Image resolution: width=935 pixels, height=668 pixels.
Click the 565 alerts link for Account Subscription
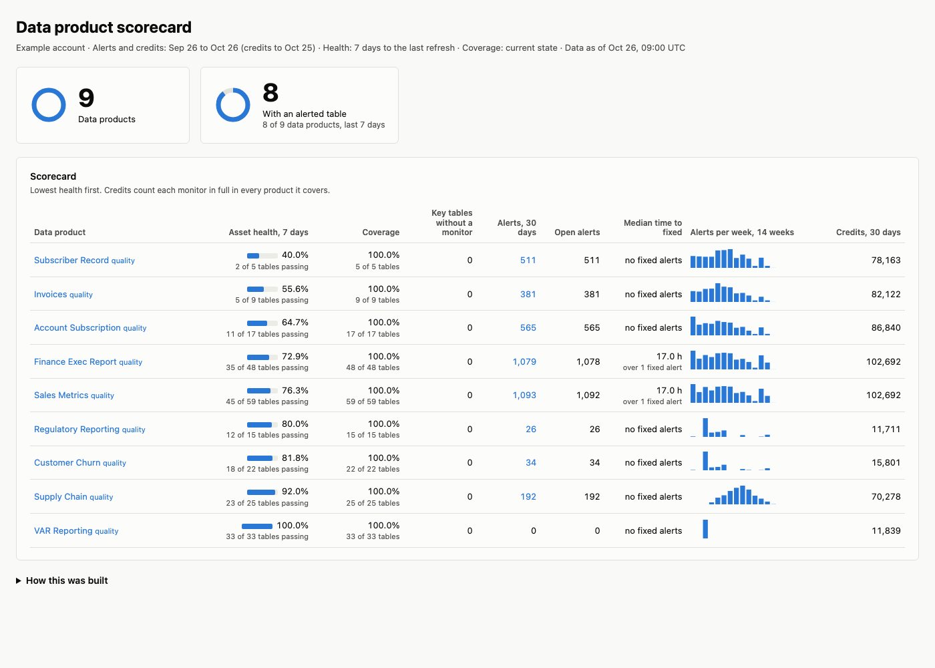coord(528,328)
